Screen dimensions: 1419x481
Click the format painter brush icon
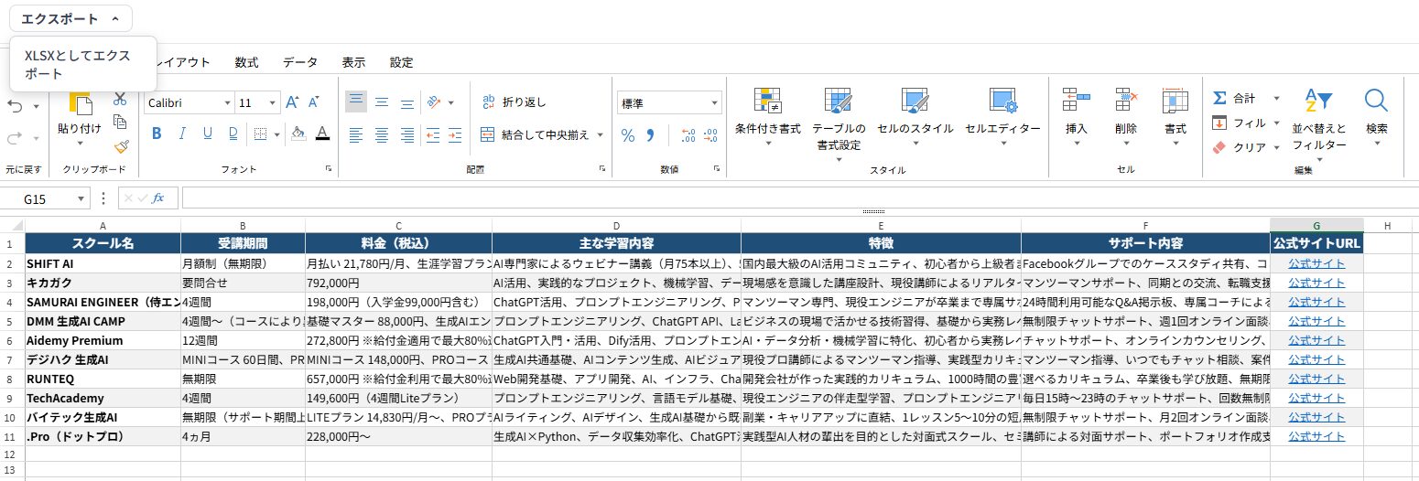coord(120,146)
